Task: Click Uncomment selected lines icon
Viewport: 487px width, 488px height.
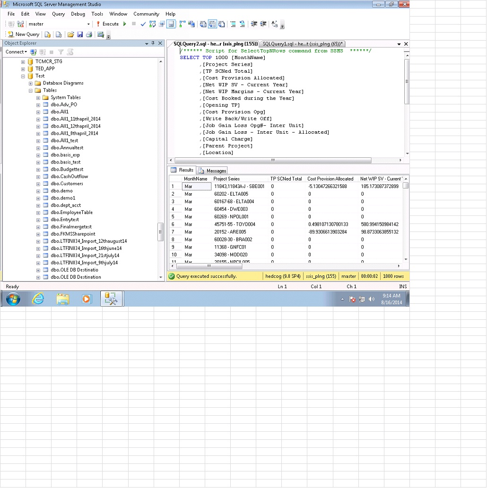Action: pos(242,24)
